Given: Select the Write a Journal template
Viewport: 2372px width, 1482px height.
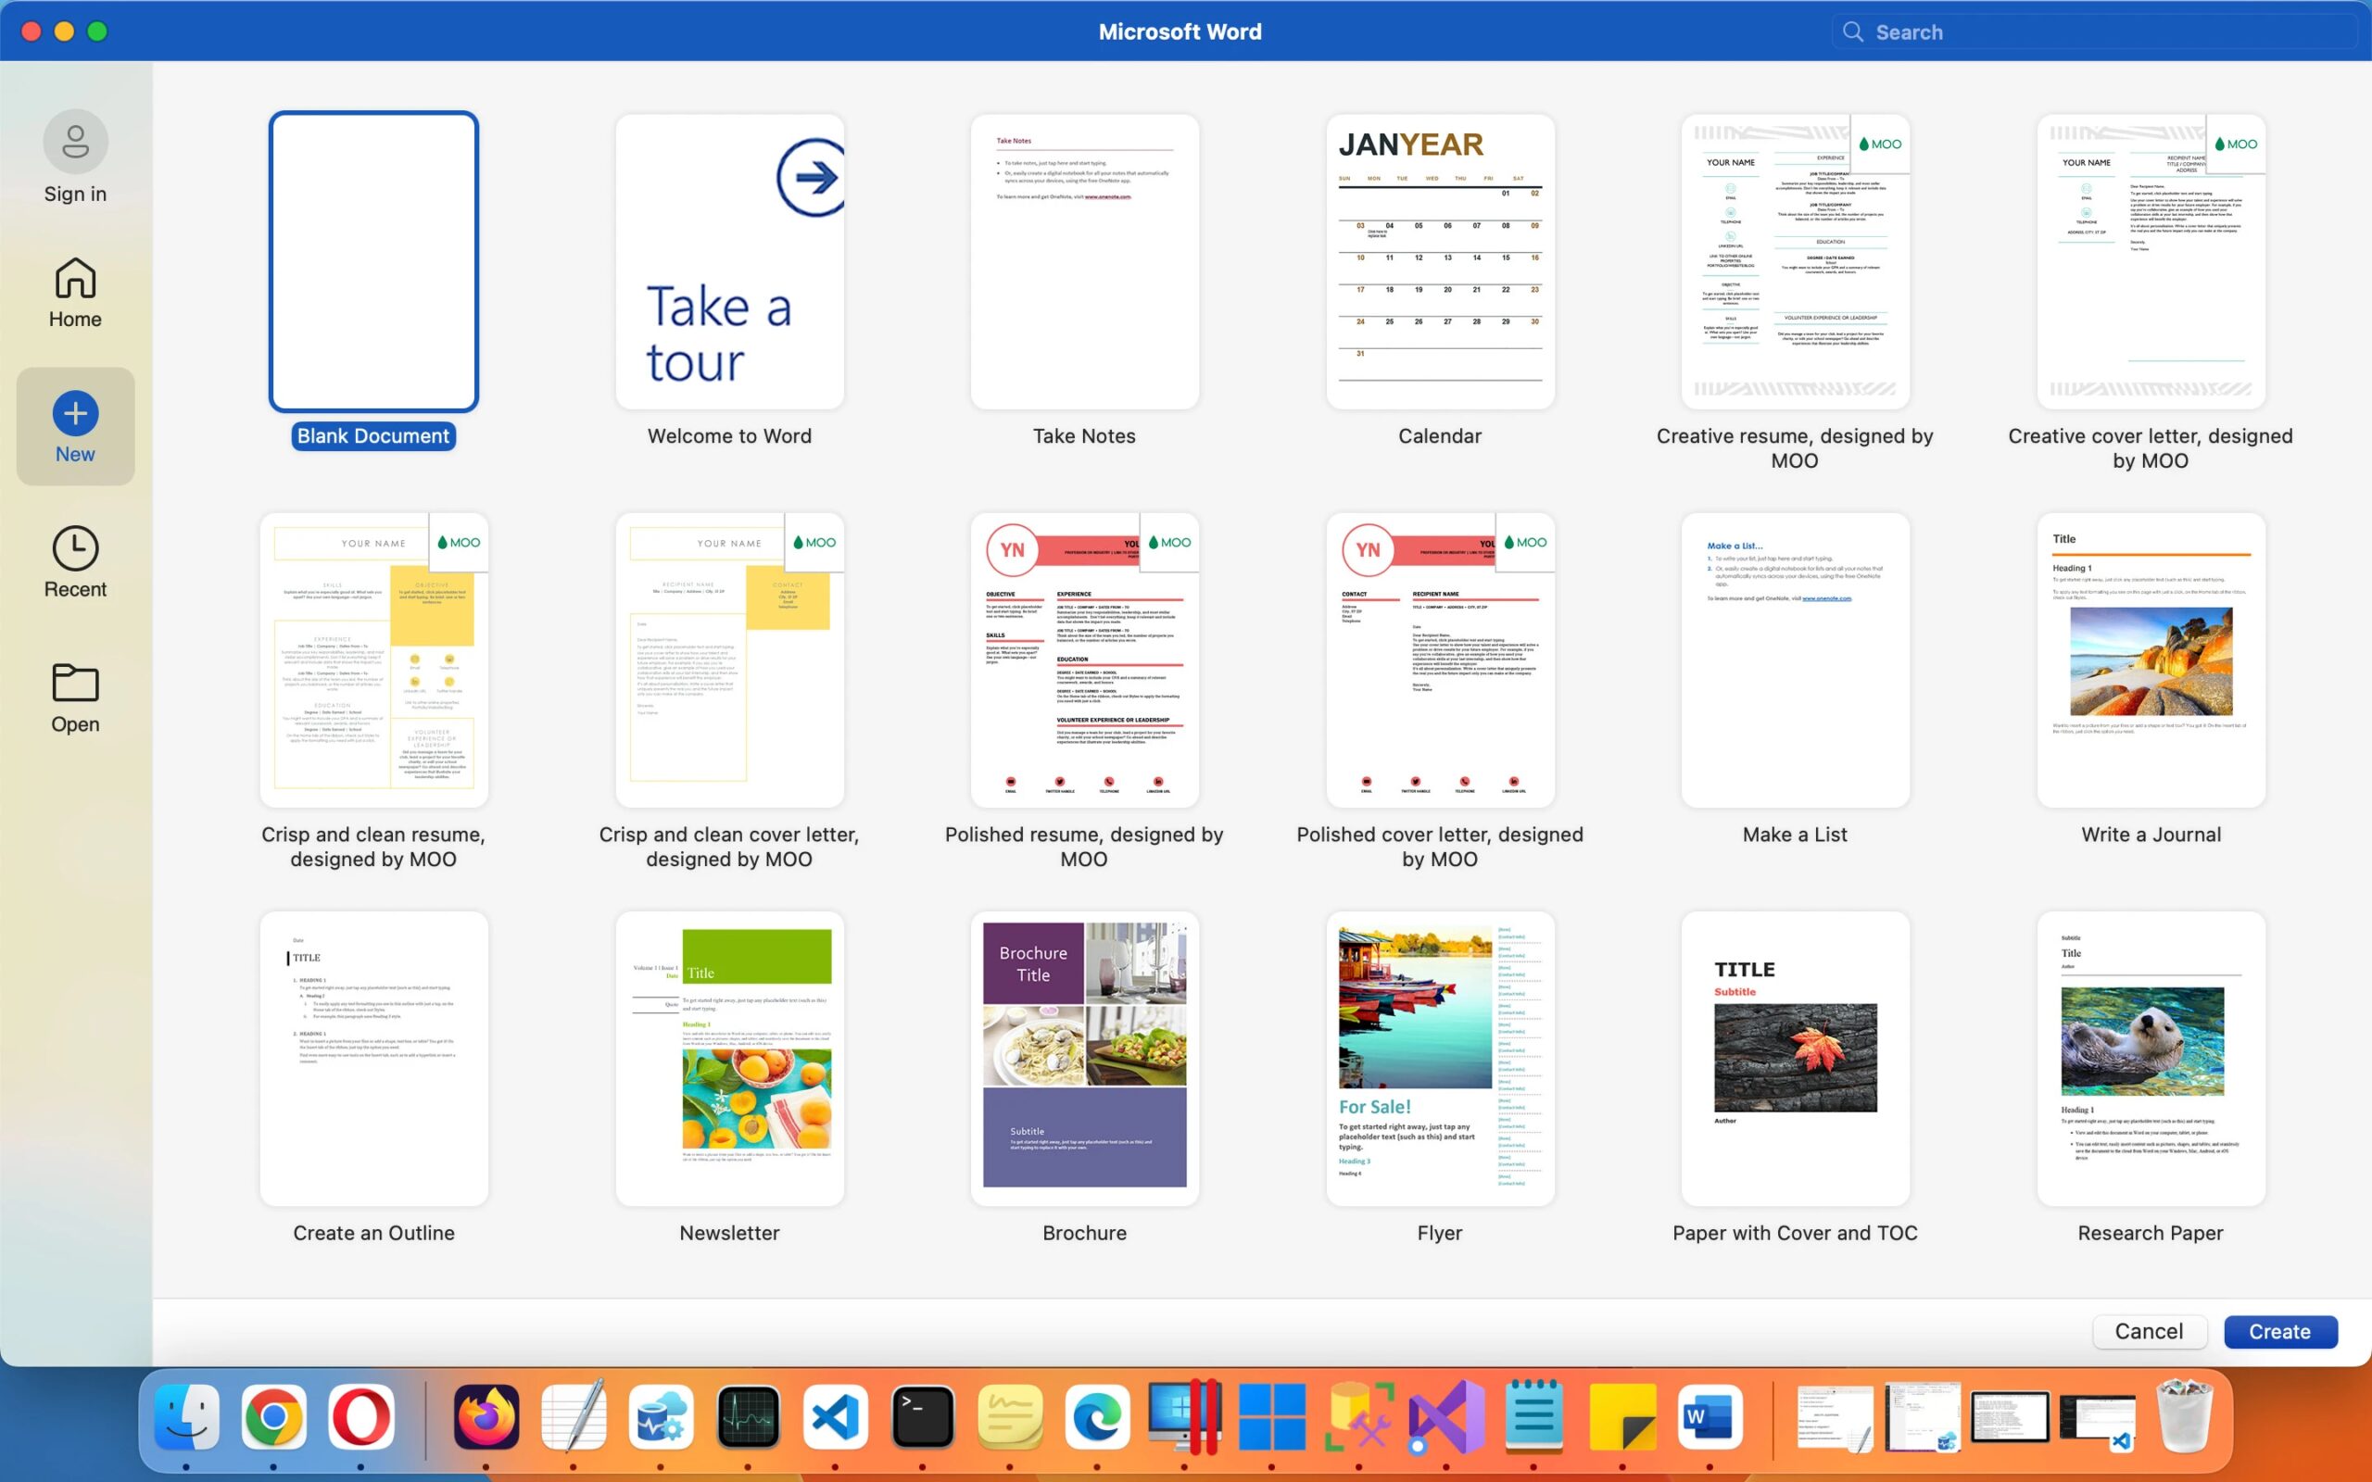Looking at the screenshot, I should click(2151, 660).
